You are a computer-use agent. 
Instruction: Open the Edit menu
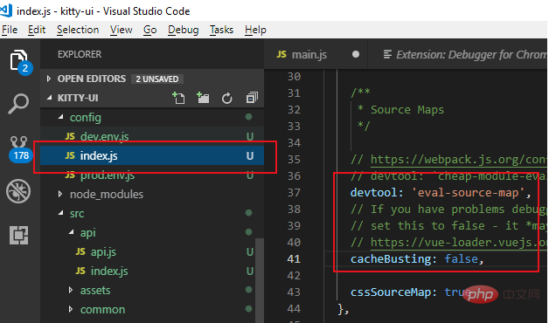[37, 30]
